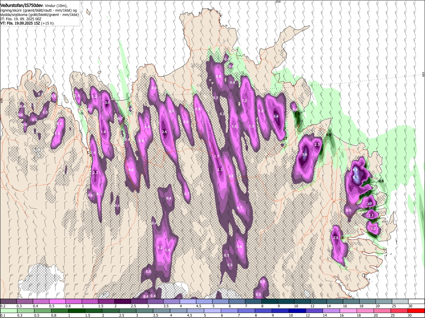Select lower legend swatch between 3.5 and 4

click(x=162, y=311)
